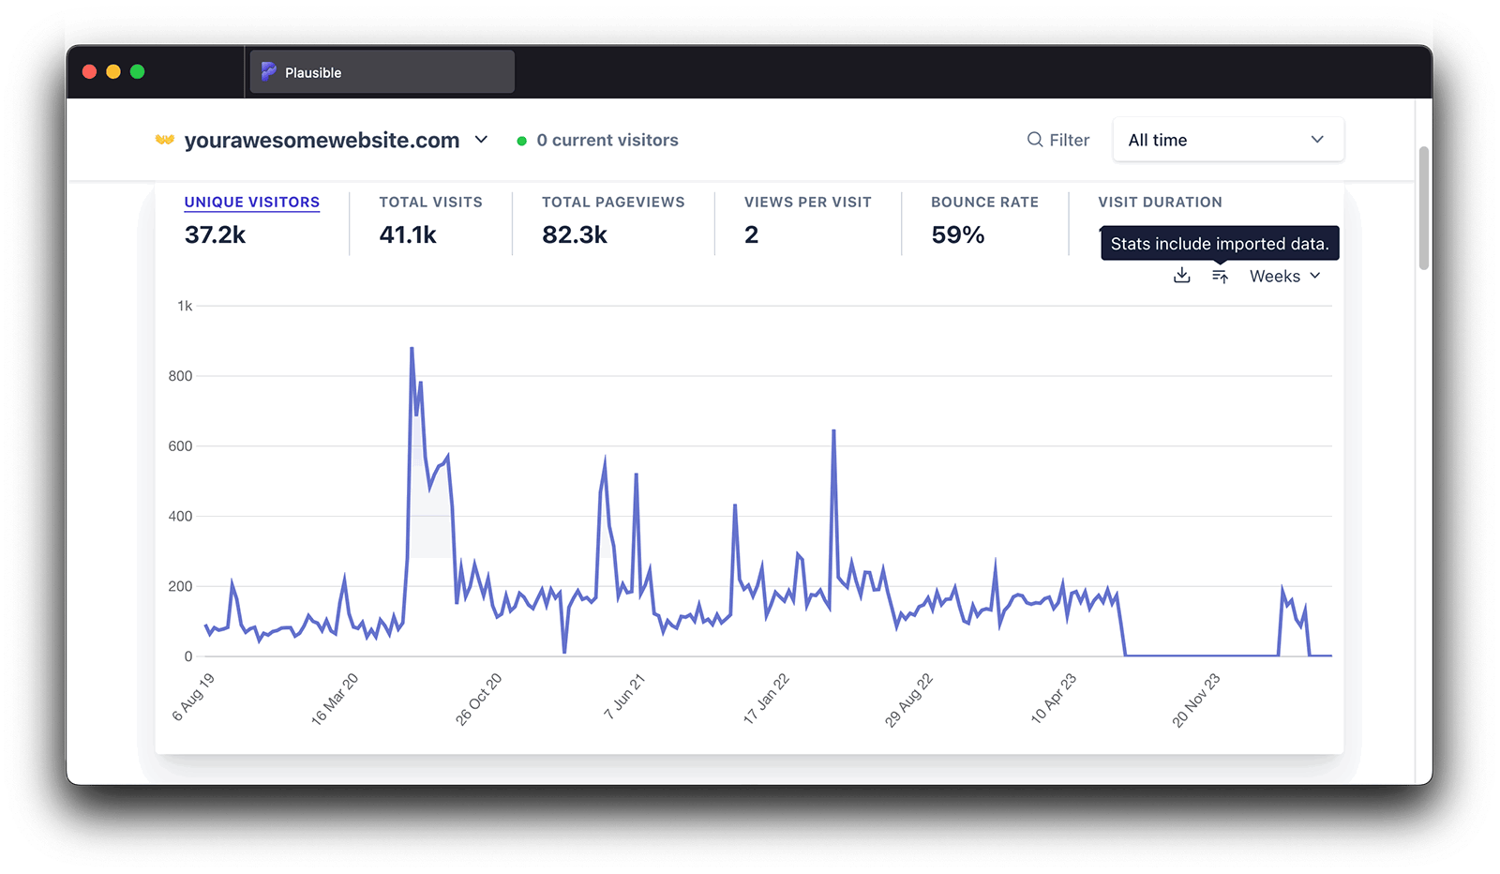
Task: Click the tallest peak on the visitors graph
Action: (x=412, y=350)
